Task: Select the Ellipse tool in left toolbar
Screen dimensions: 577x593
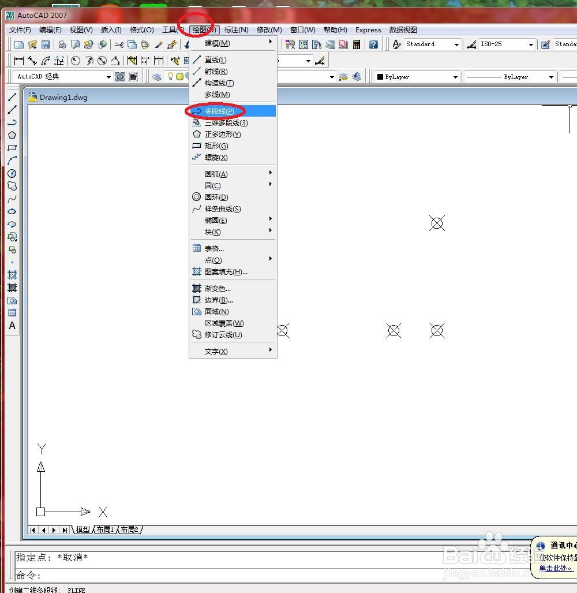Action: [12, 211]
